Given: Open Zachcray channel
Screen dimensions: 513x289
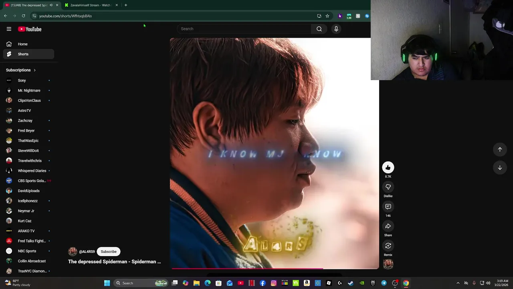Looking at the screenshot, I should pyautogui.click(x=28, y=120).
